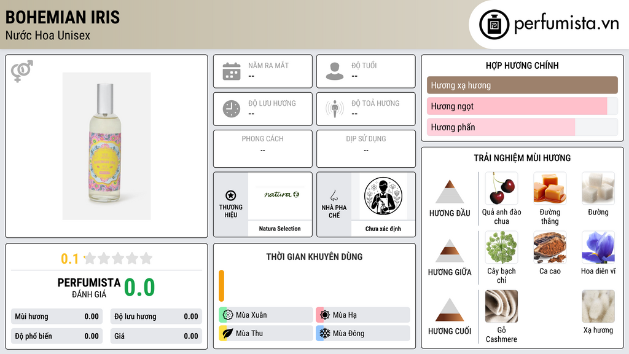The height and width of the screenshot is (354, 629).
Task: Click the fifth rating star
Action: pyautogui.click(x=146, y=258)
